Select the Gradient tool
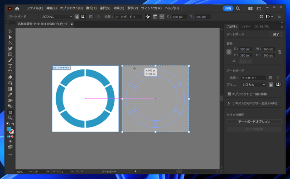This screenshot has height=179, width=290. click(10, 89)
